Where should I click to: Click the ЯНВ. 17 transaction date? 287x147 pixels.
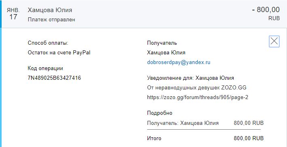pos(13,14)
